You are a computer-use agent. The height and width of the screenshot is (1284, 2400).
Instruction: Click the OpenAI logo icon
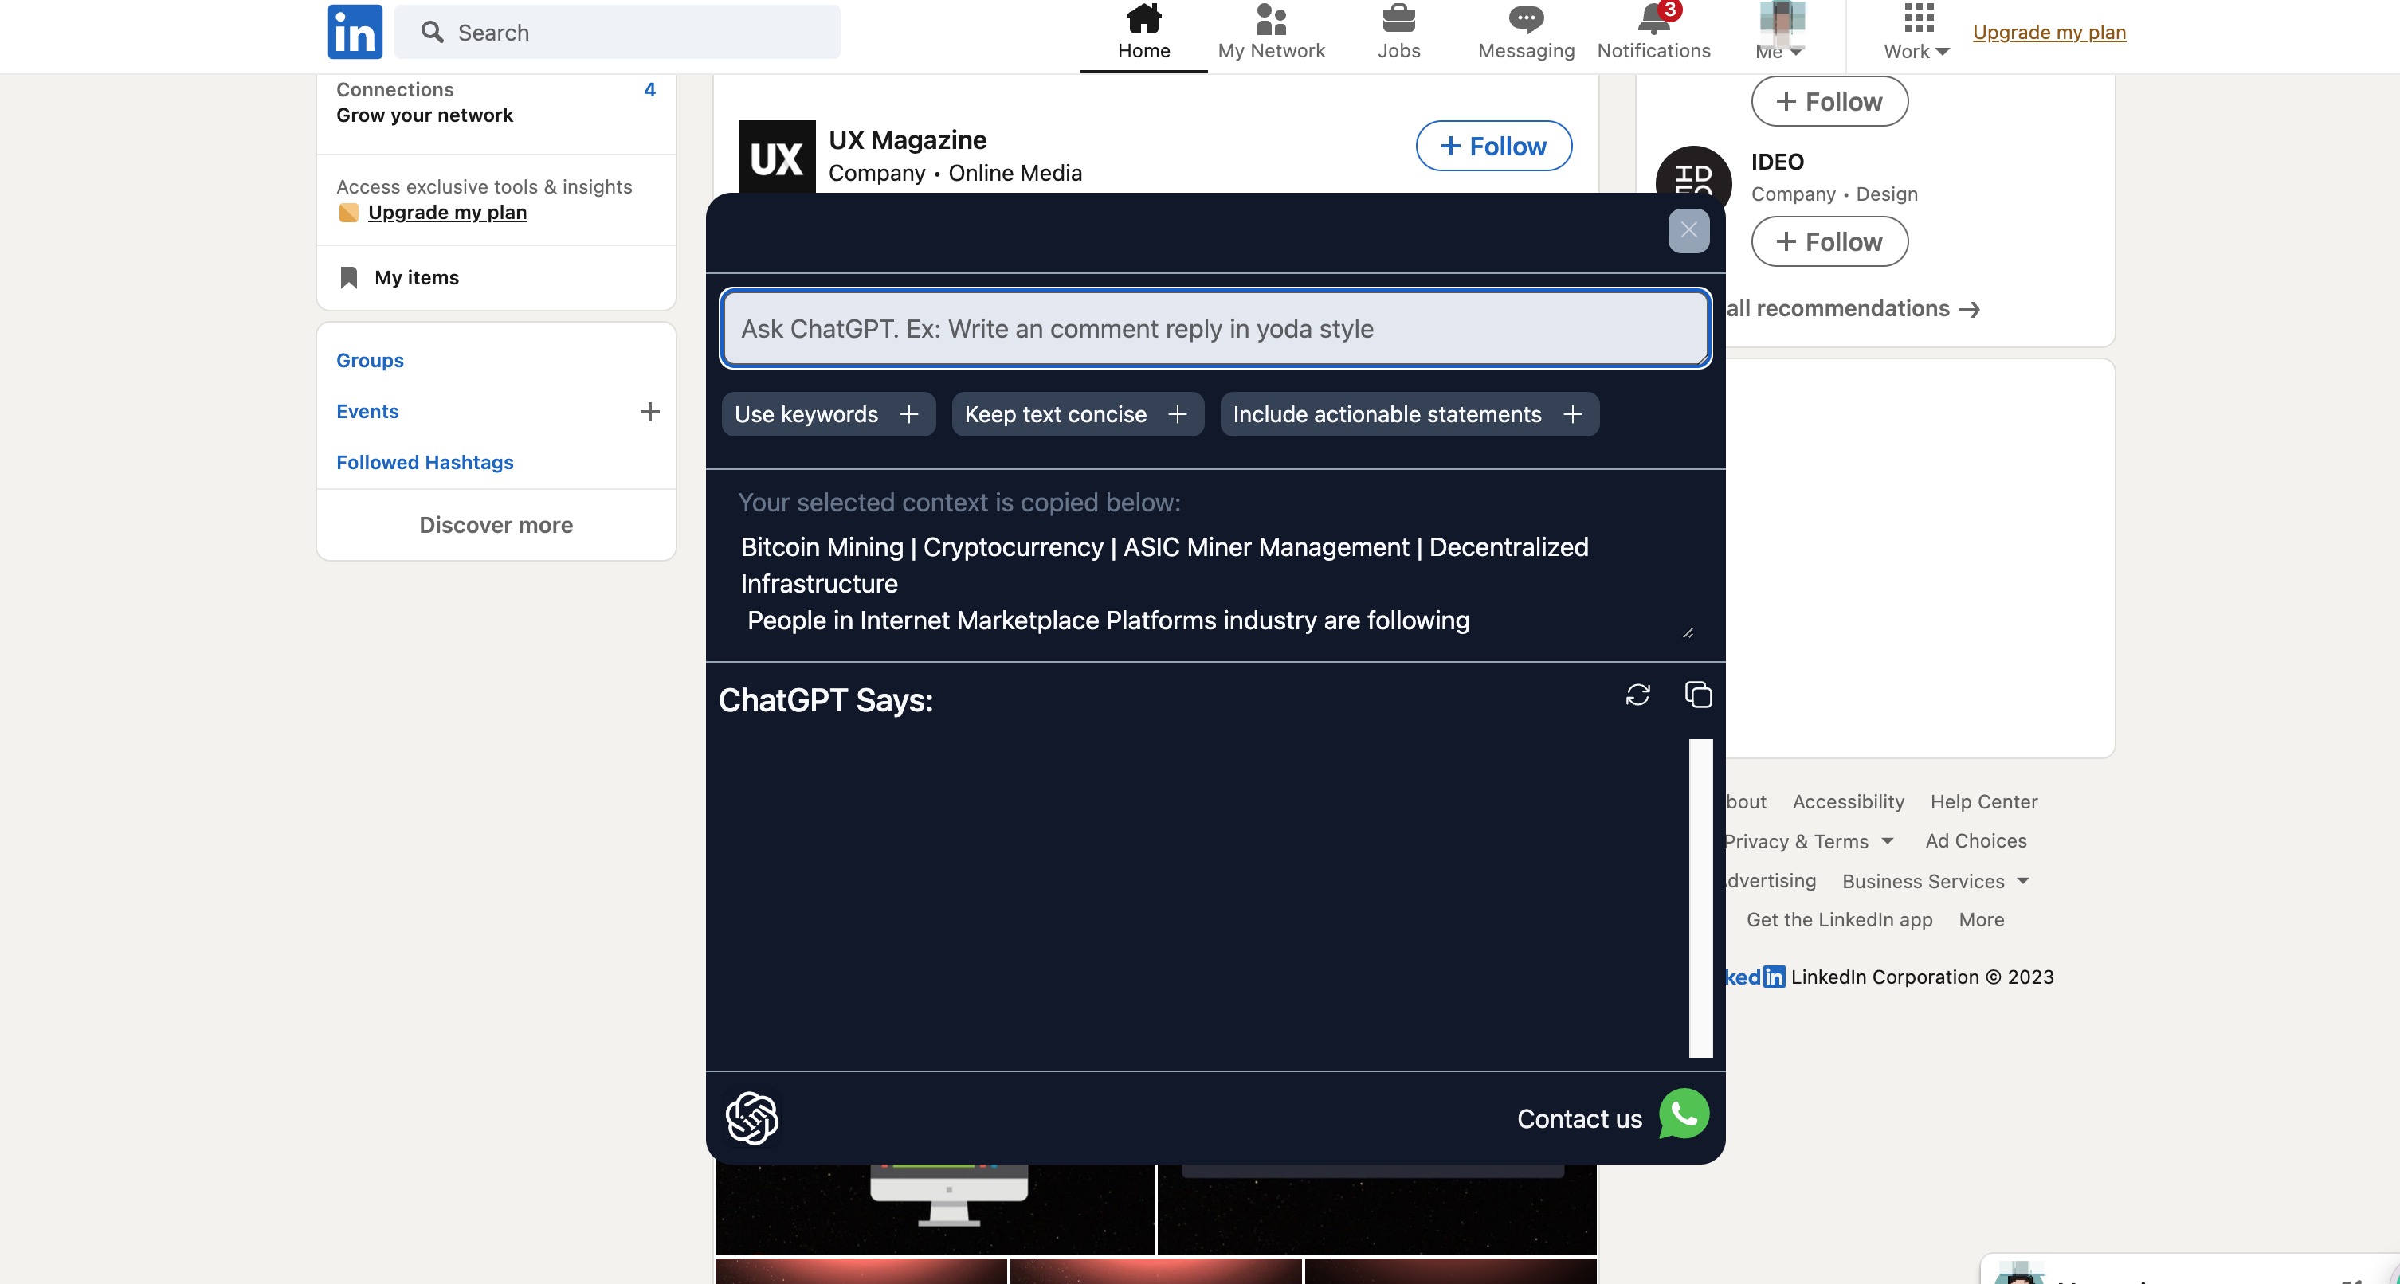(752, 1118)
